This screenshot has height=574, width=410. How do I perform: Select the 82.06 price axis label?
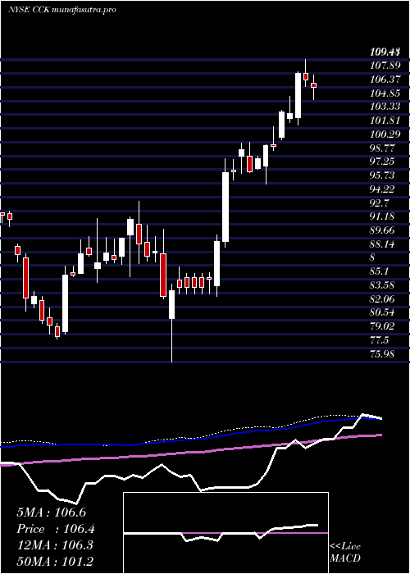(380, 299)
